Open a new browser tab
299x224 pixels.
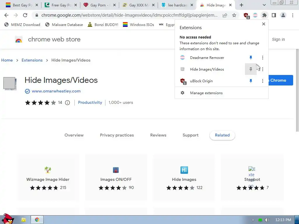coord(241,5)
